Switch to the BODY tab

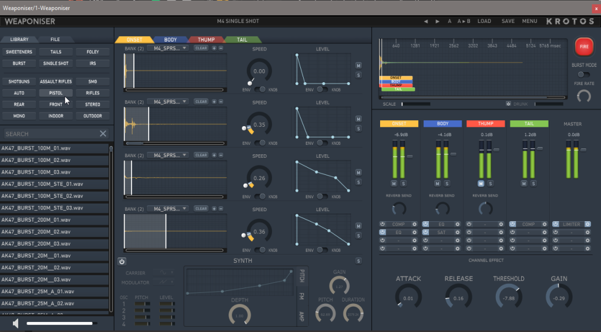pyautogui.click(x=170, y=40)
